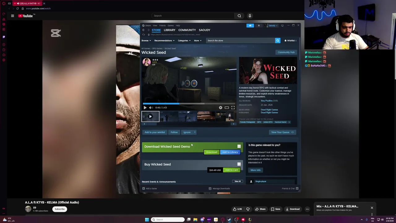Go back in the Steam client
396x223 pixels.
pyautogui.click(x=143, y=30)
